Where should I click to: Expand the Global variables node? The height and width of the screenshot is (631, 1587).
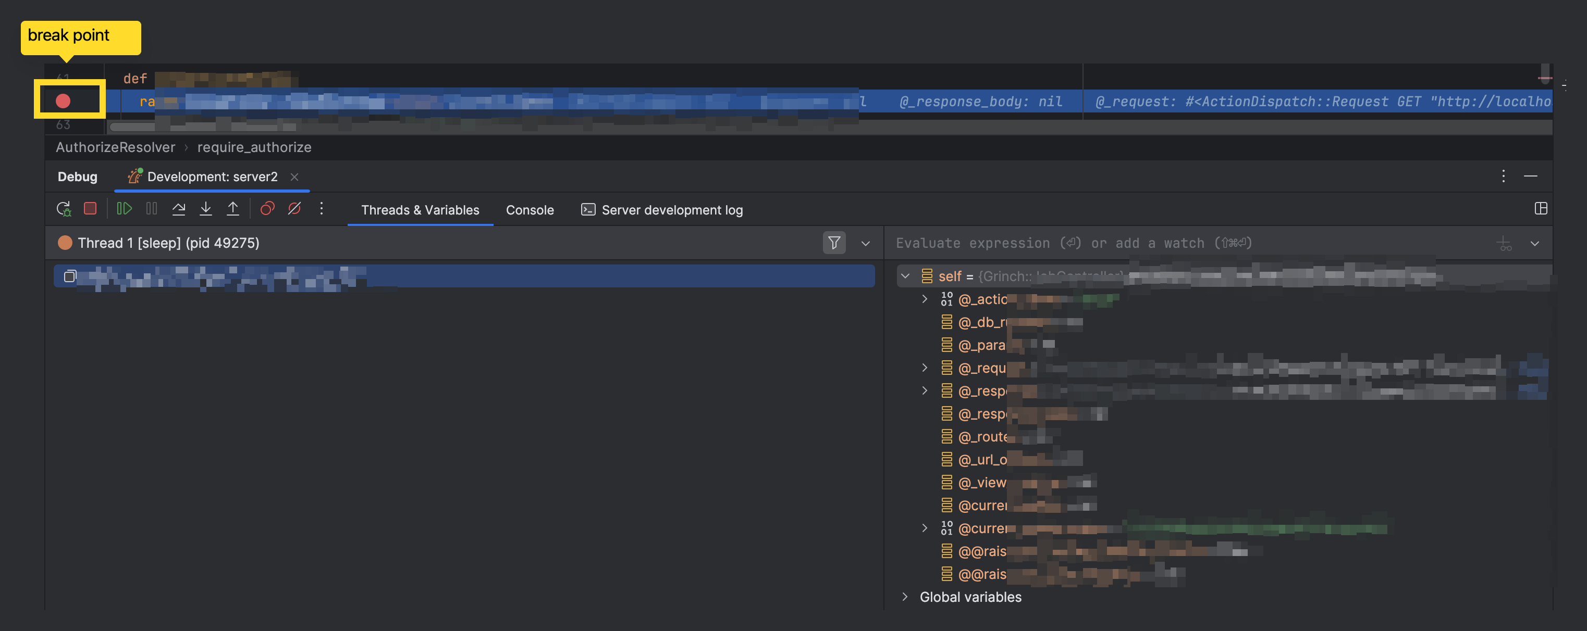point(904,597)
